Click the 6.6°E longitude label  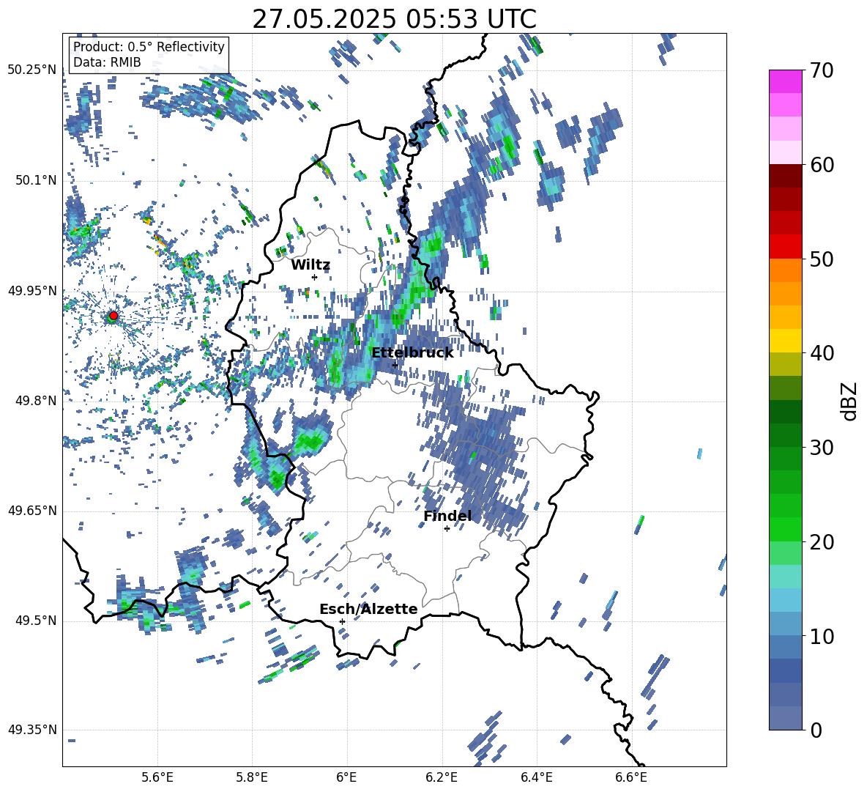pyautogui.click(x=631, y=777)
